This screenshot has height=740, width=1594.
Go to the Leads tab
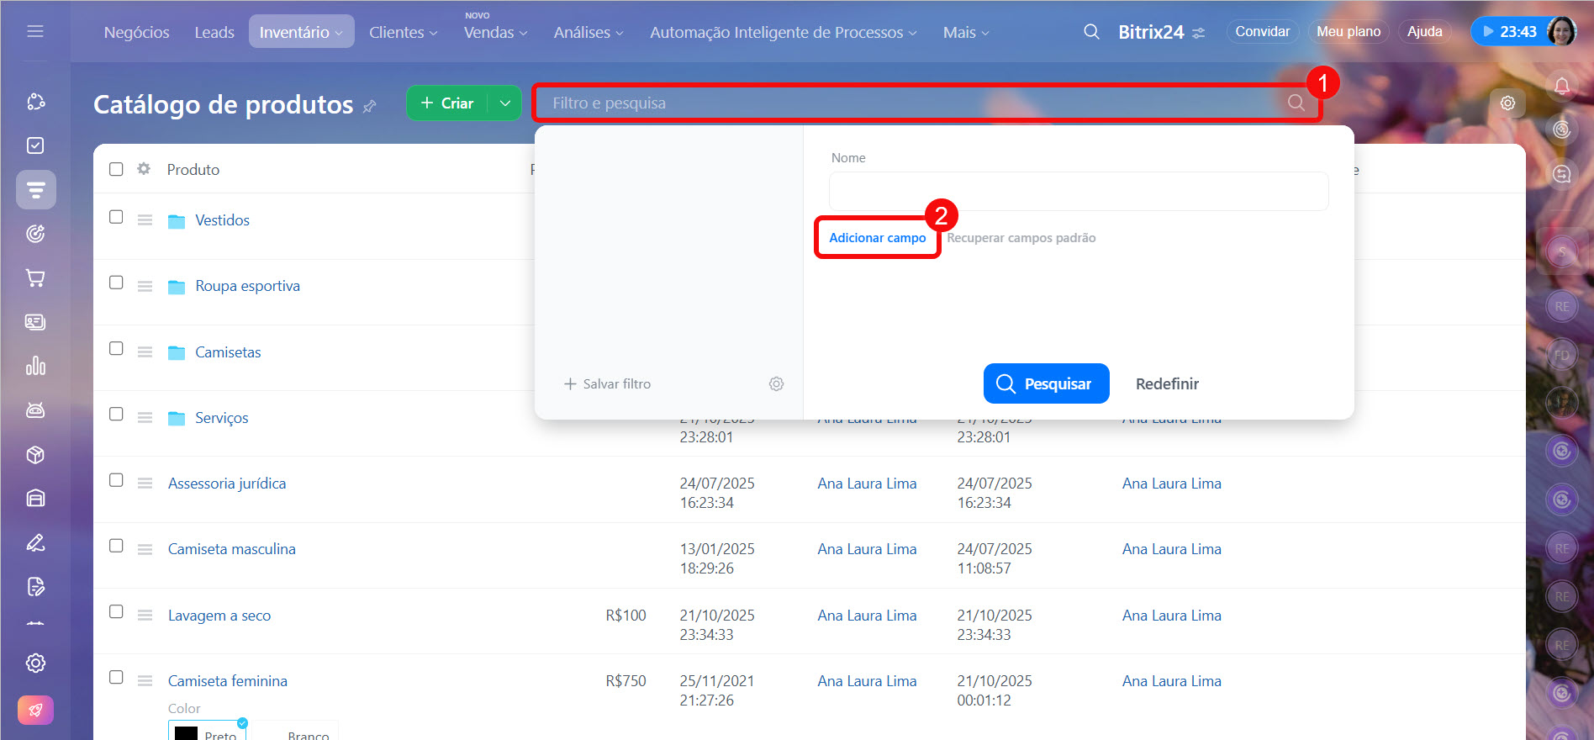tap(214, 32)
